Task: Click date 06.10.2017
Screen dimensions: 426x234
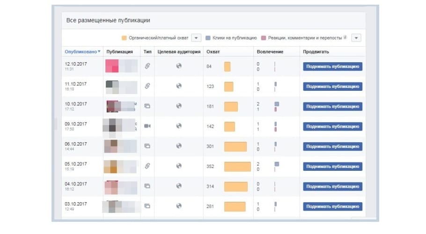Action: [x=76, y=144]
